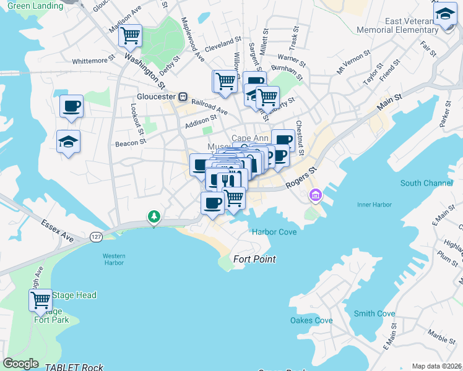Click the Essex Ave label

[x=58, y=231]
